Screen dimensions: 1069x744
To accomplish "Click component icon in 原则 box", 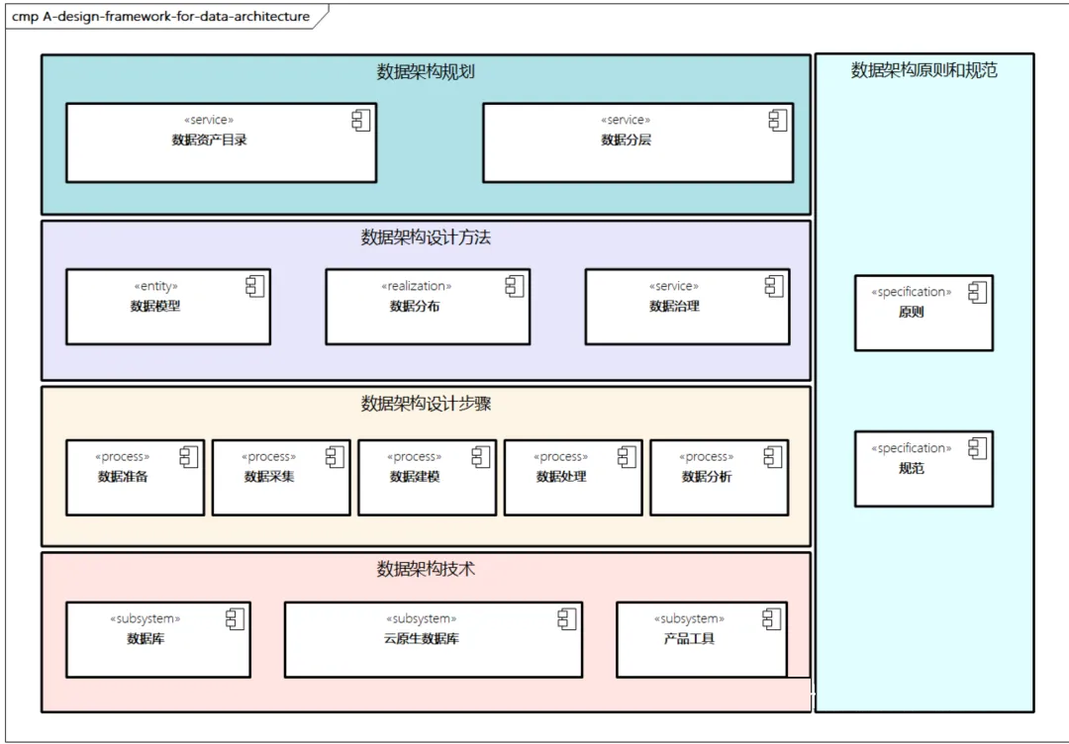I will click(x=978, y=292).
